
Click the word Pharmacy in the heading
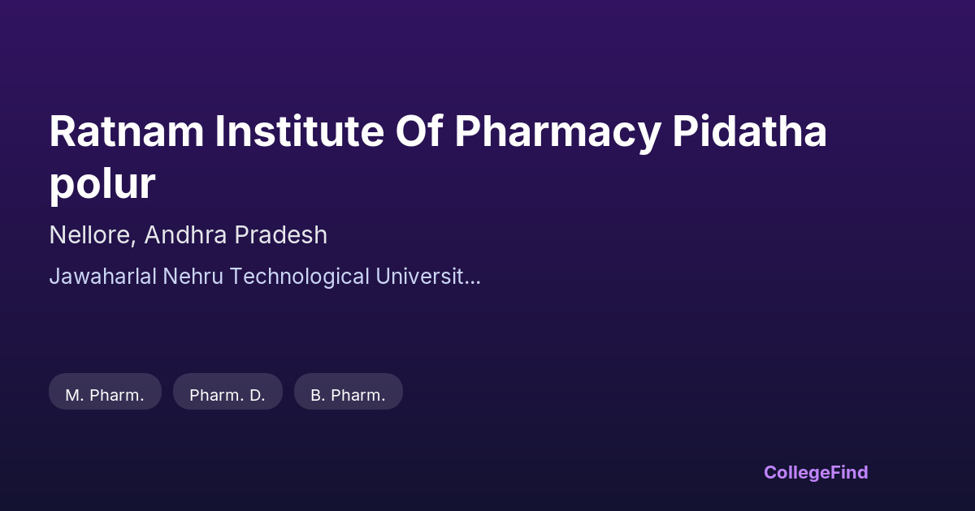tap(557, 132)
